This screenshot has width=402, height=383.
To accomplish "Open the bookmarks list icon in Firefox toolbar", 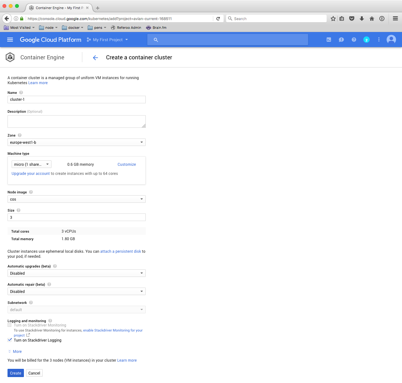I will click(x=342, y=19).
